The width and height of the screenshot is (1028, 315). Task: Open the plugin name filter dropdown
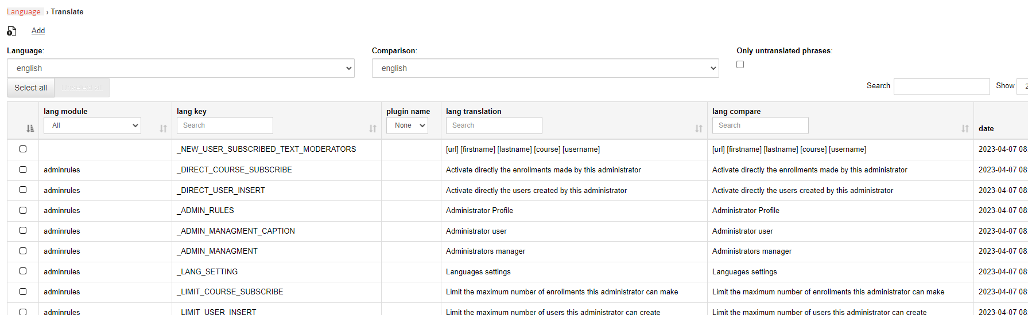[x=407, y=125]
